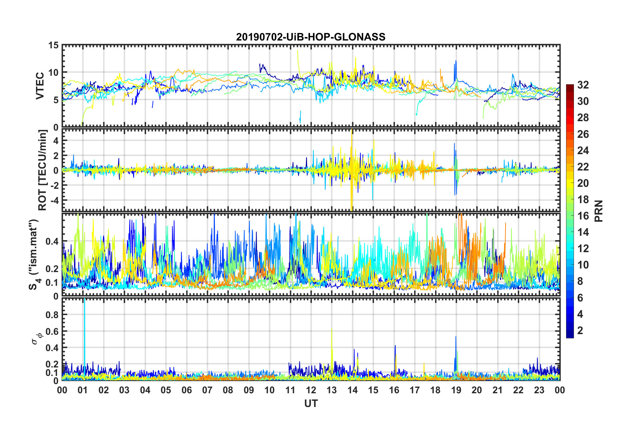This screenshot has width=622, height=422.
Task: Click the "21" UT axis tick
Action: pyautogui.click(x=498, y=390)
